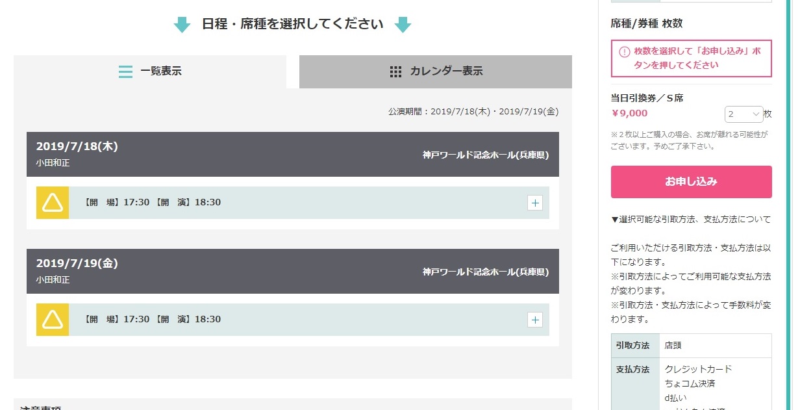Viewport: 800px width, 410px height.
Task: Click the 7/18 row showing 開場 17:30 開演 18:30
Action: pyautogui.click(x=293, y=203)
